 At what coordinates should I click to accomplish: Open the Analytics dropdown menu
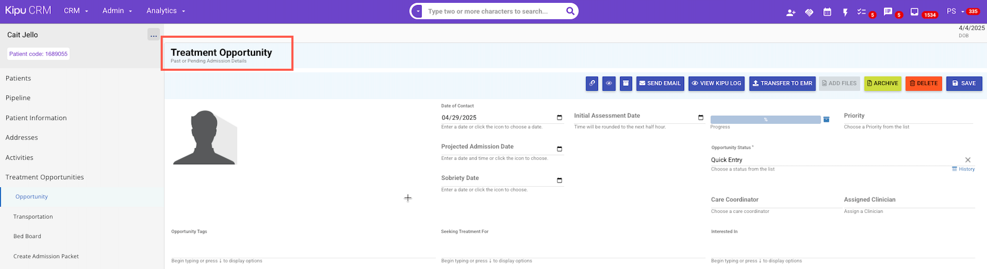tap(165, 11)
